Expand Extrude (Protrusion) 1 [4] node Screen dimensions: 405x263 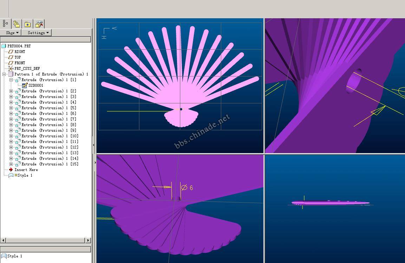tap(11, 102)
